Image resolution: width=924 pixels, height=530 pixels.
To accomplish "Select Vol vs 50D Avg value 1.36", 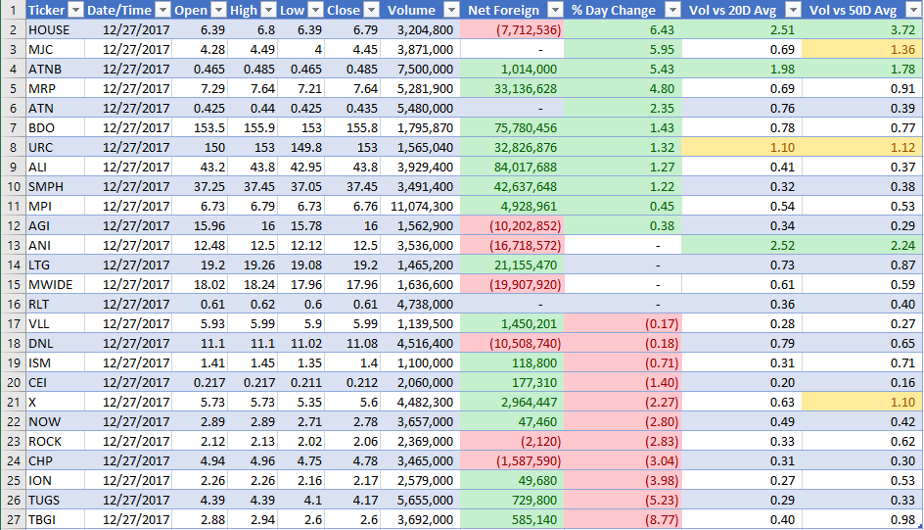I will click(861, 50).
